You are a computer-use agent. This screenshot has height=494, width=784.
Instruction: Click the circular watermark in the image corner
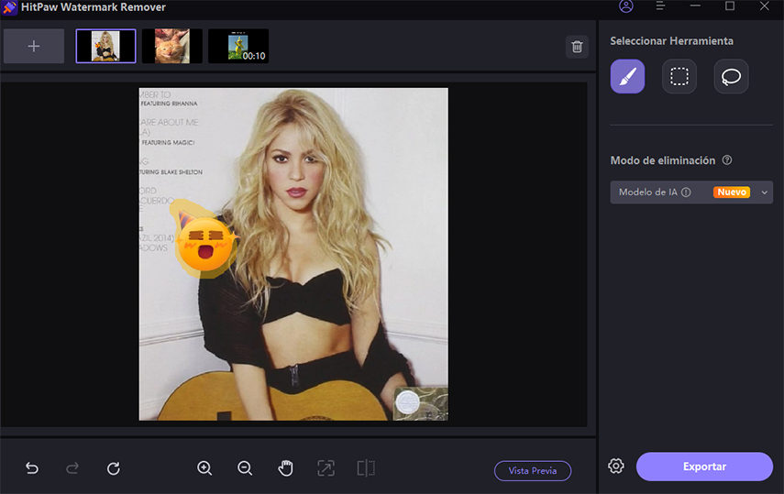pyautogui.click(x=407, y=402)
